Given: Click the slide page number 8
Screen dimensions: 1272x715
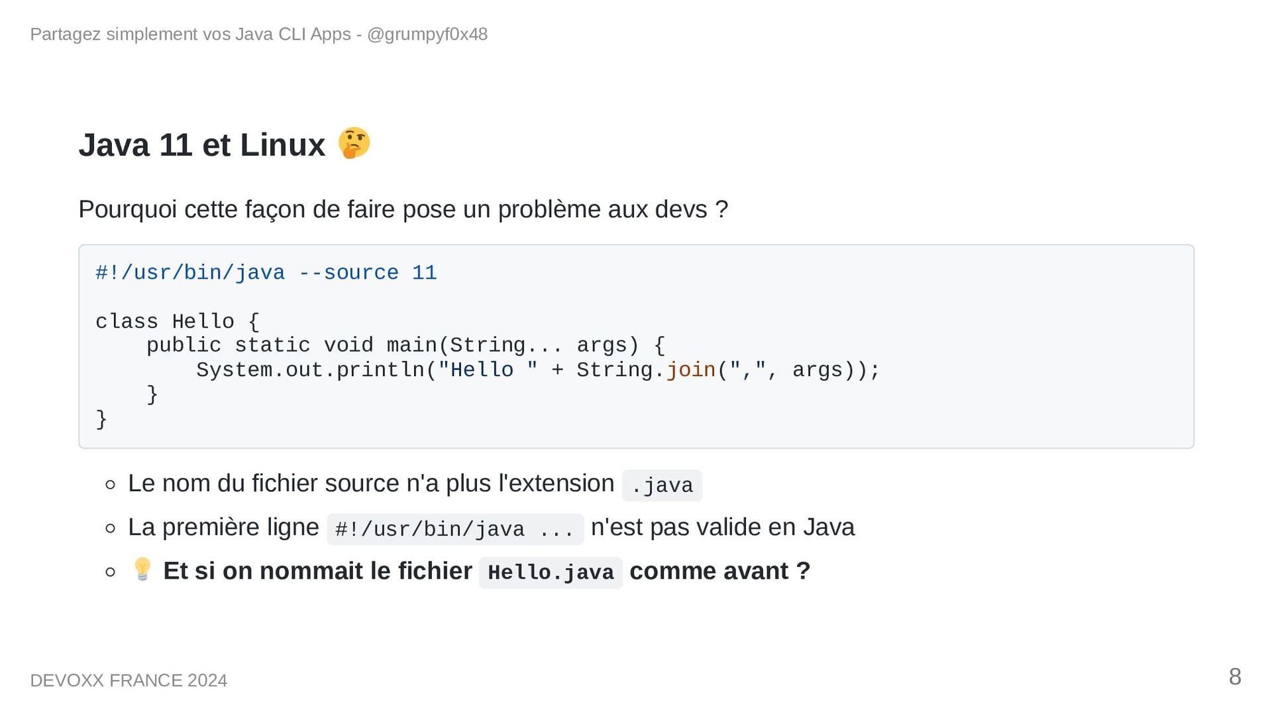Looking at the screenshot, I should [1235, 677].
